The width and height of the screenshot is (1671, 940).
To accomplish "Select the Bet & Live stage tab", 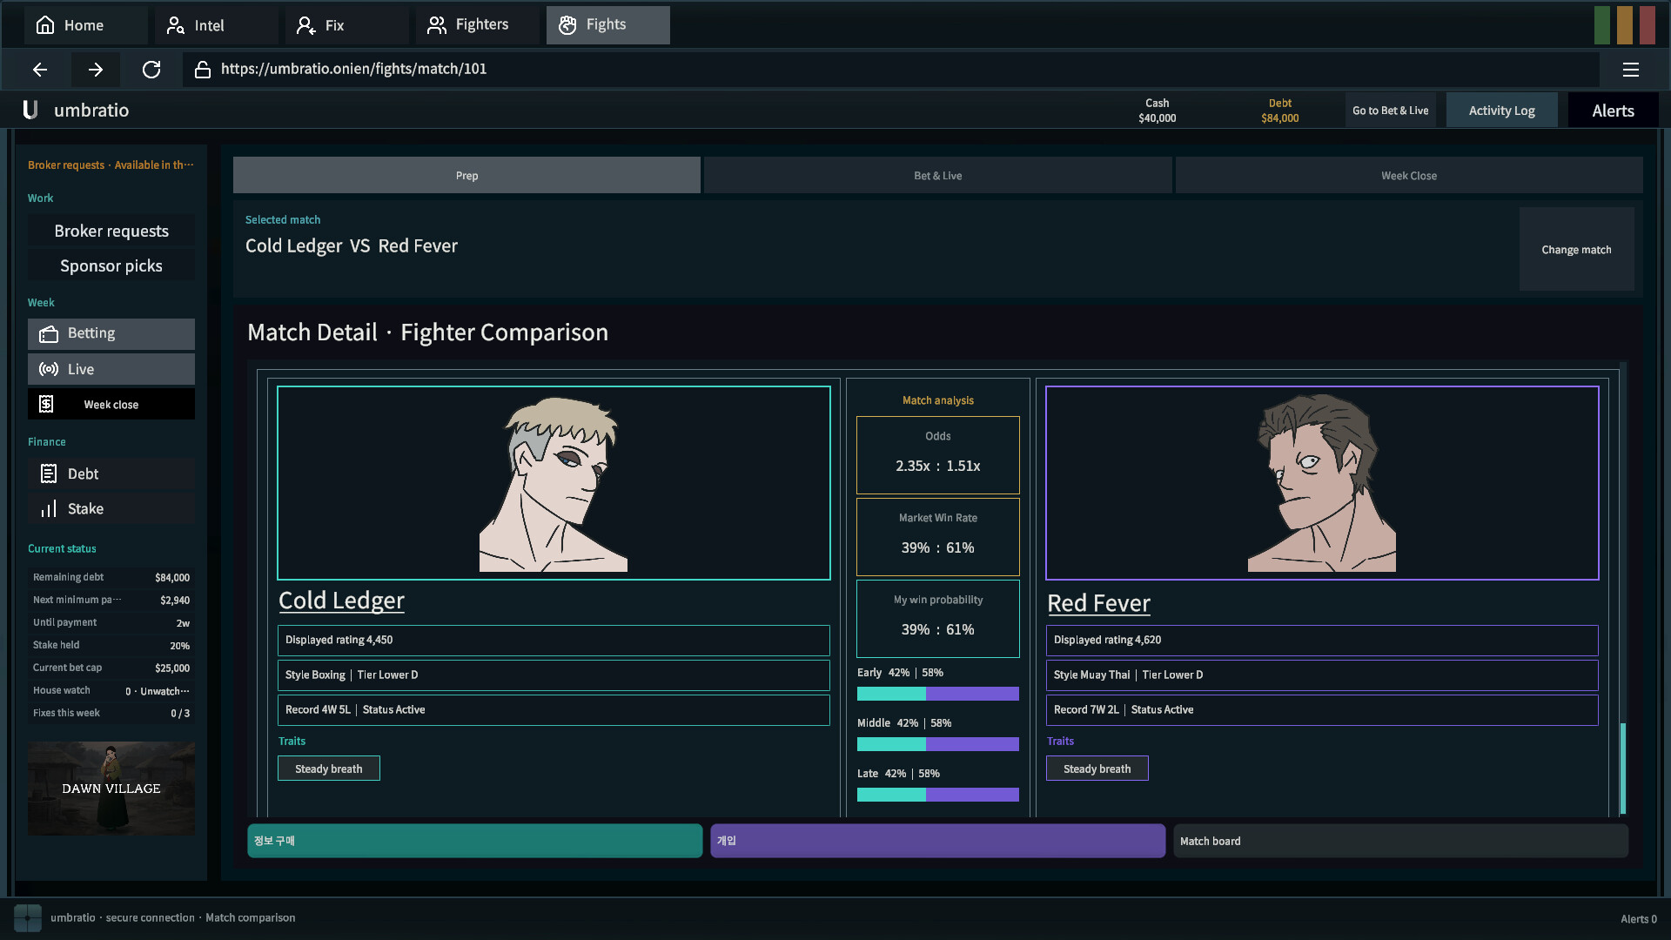I will 937,176.
